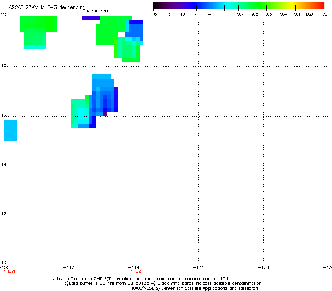Click colorbar label 1.0

324,14
